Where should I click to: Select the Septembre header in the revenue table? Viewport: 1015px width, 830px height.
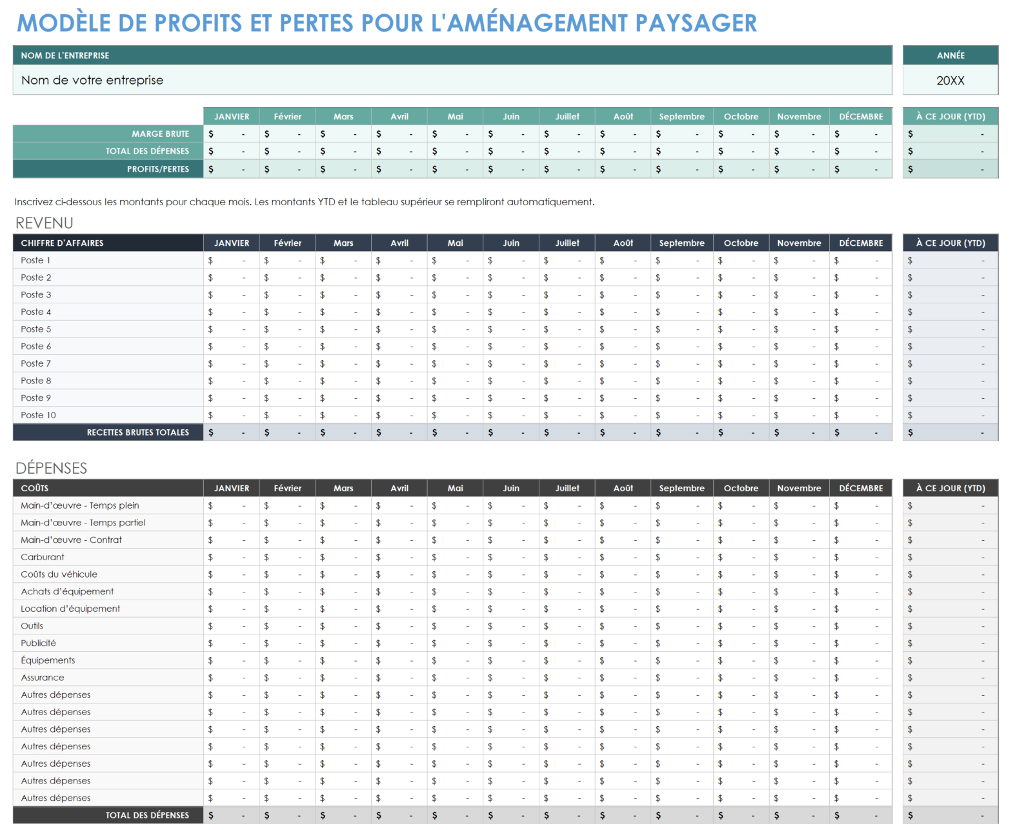[x=682, y=243]
